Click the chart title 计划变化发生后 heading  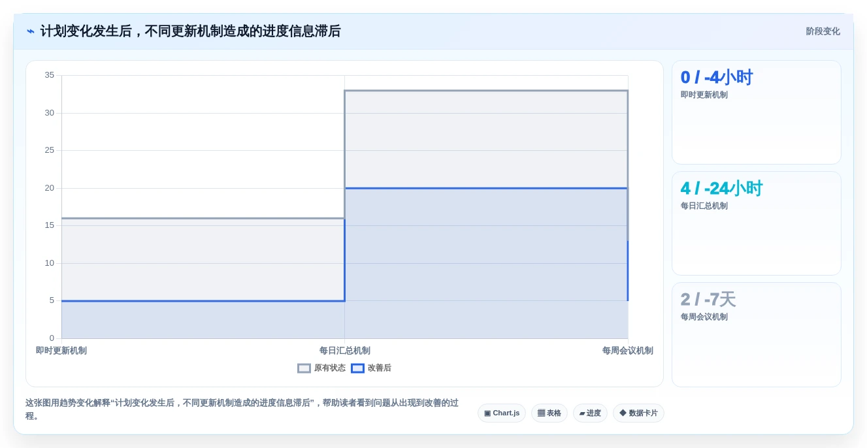[x=190, y=31]
